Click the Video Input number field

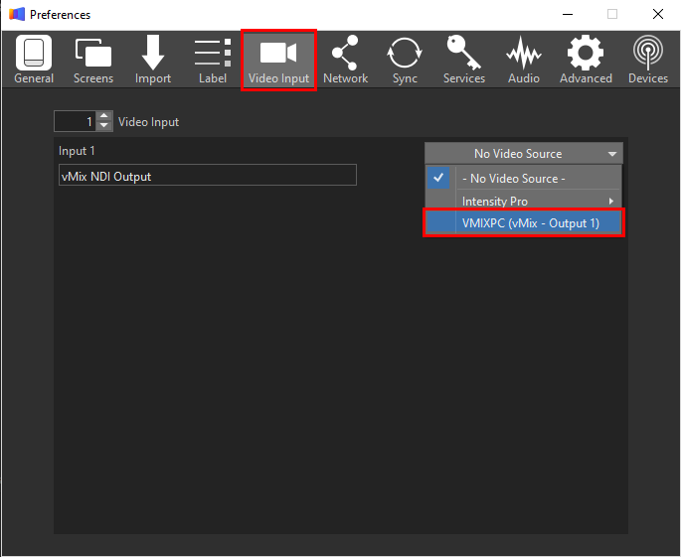pos(76,121)
